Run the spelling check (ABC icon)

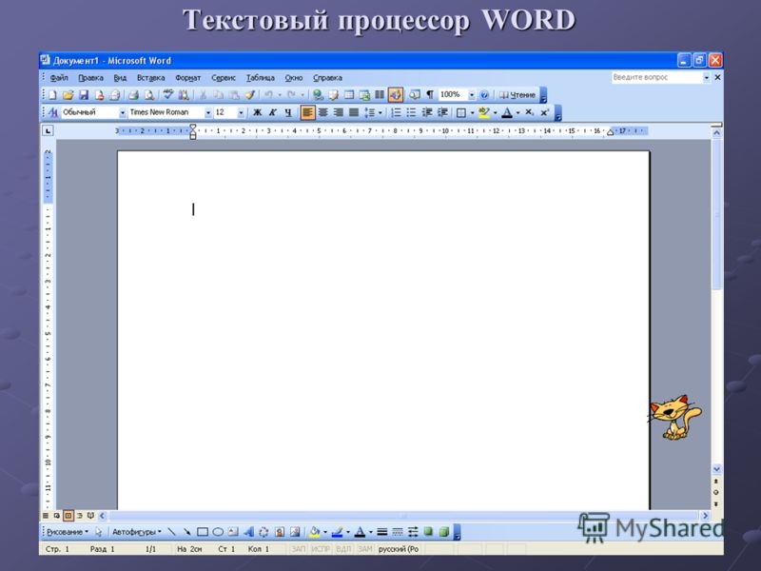point(168,95)
